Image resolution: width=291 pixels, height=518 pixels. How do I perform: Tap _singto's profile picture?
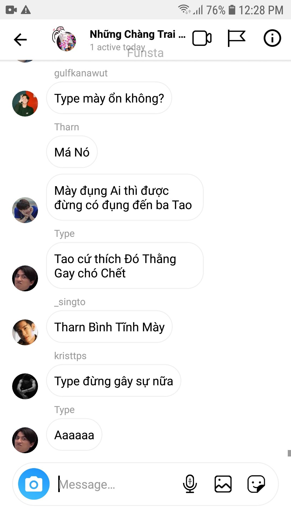coord(25,332)
